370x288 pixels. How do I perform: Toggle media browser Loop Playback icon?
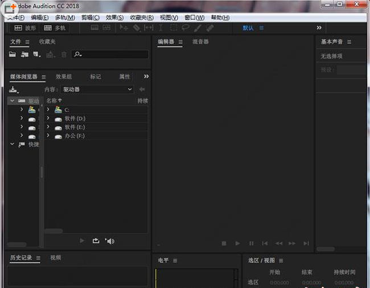[96, 241]
